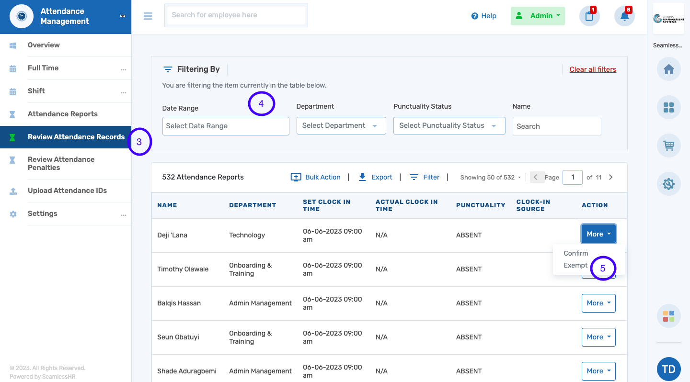Click the Select Date Range field

pyautogui.click(x=225, y=126)
